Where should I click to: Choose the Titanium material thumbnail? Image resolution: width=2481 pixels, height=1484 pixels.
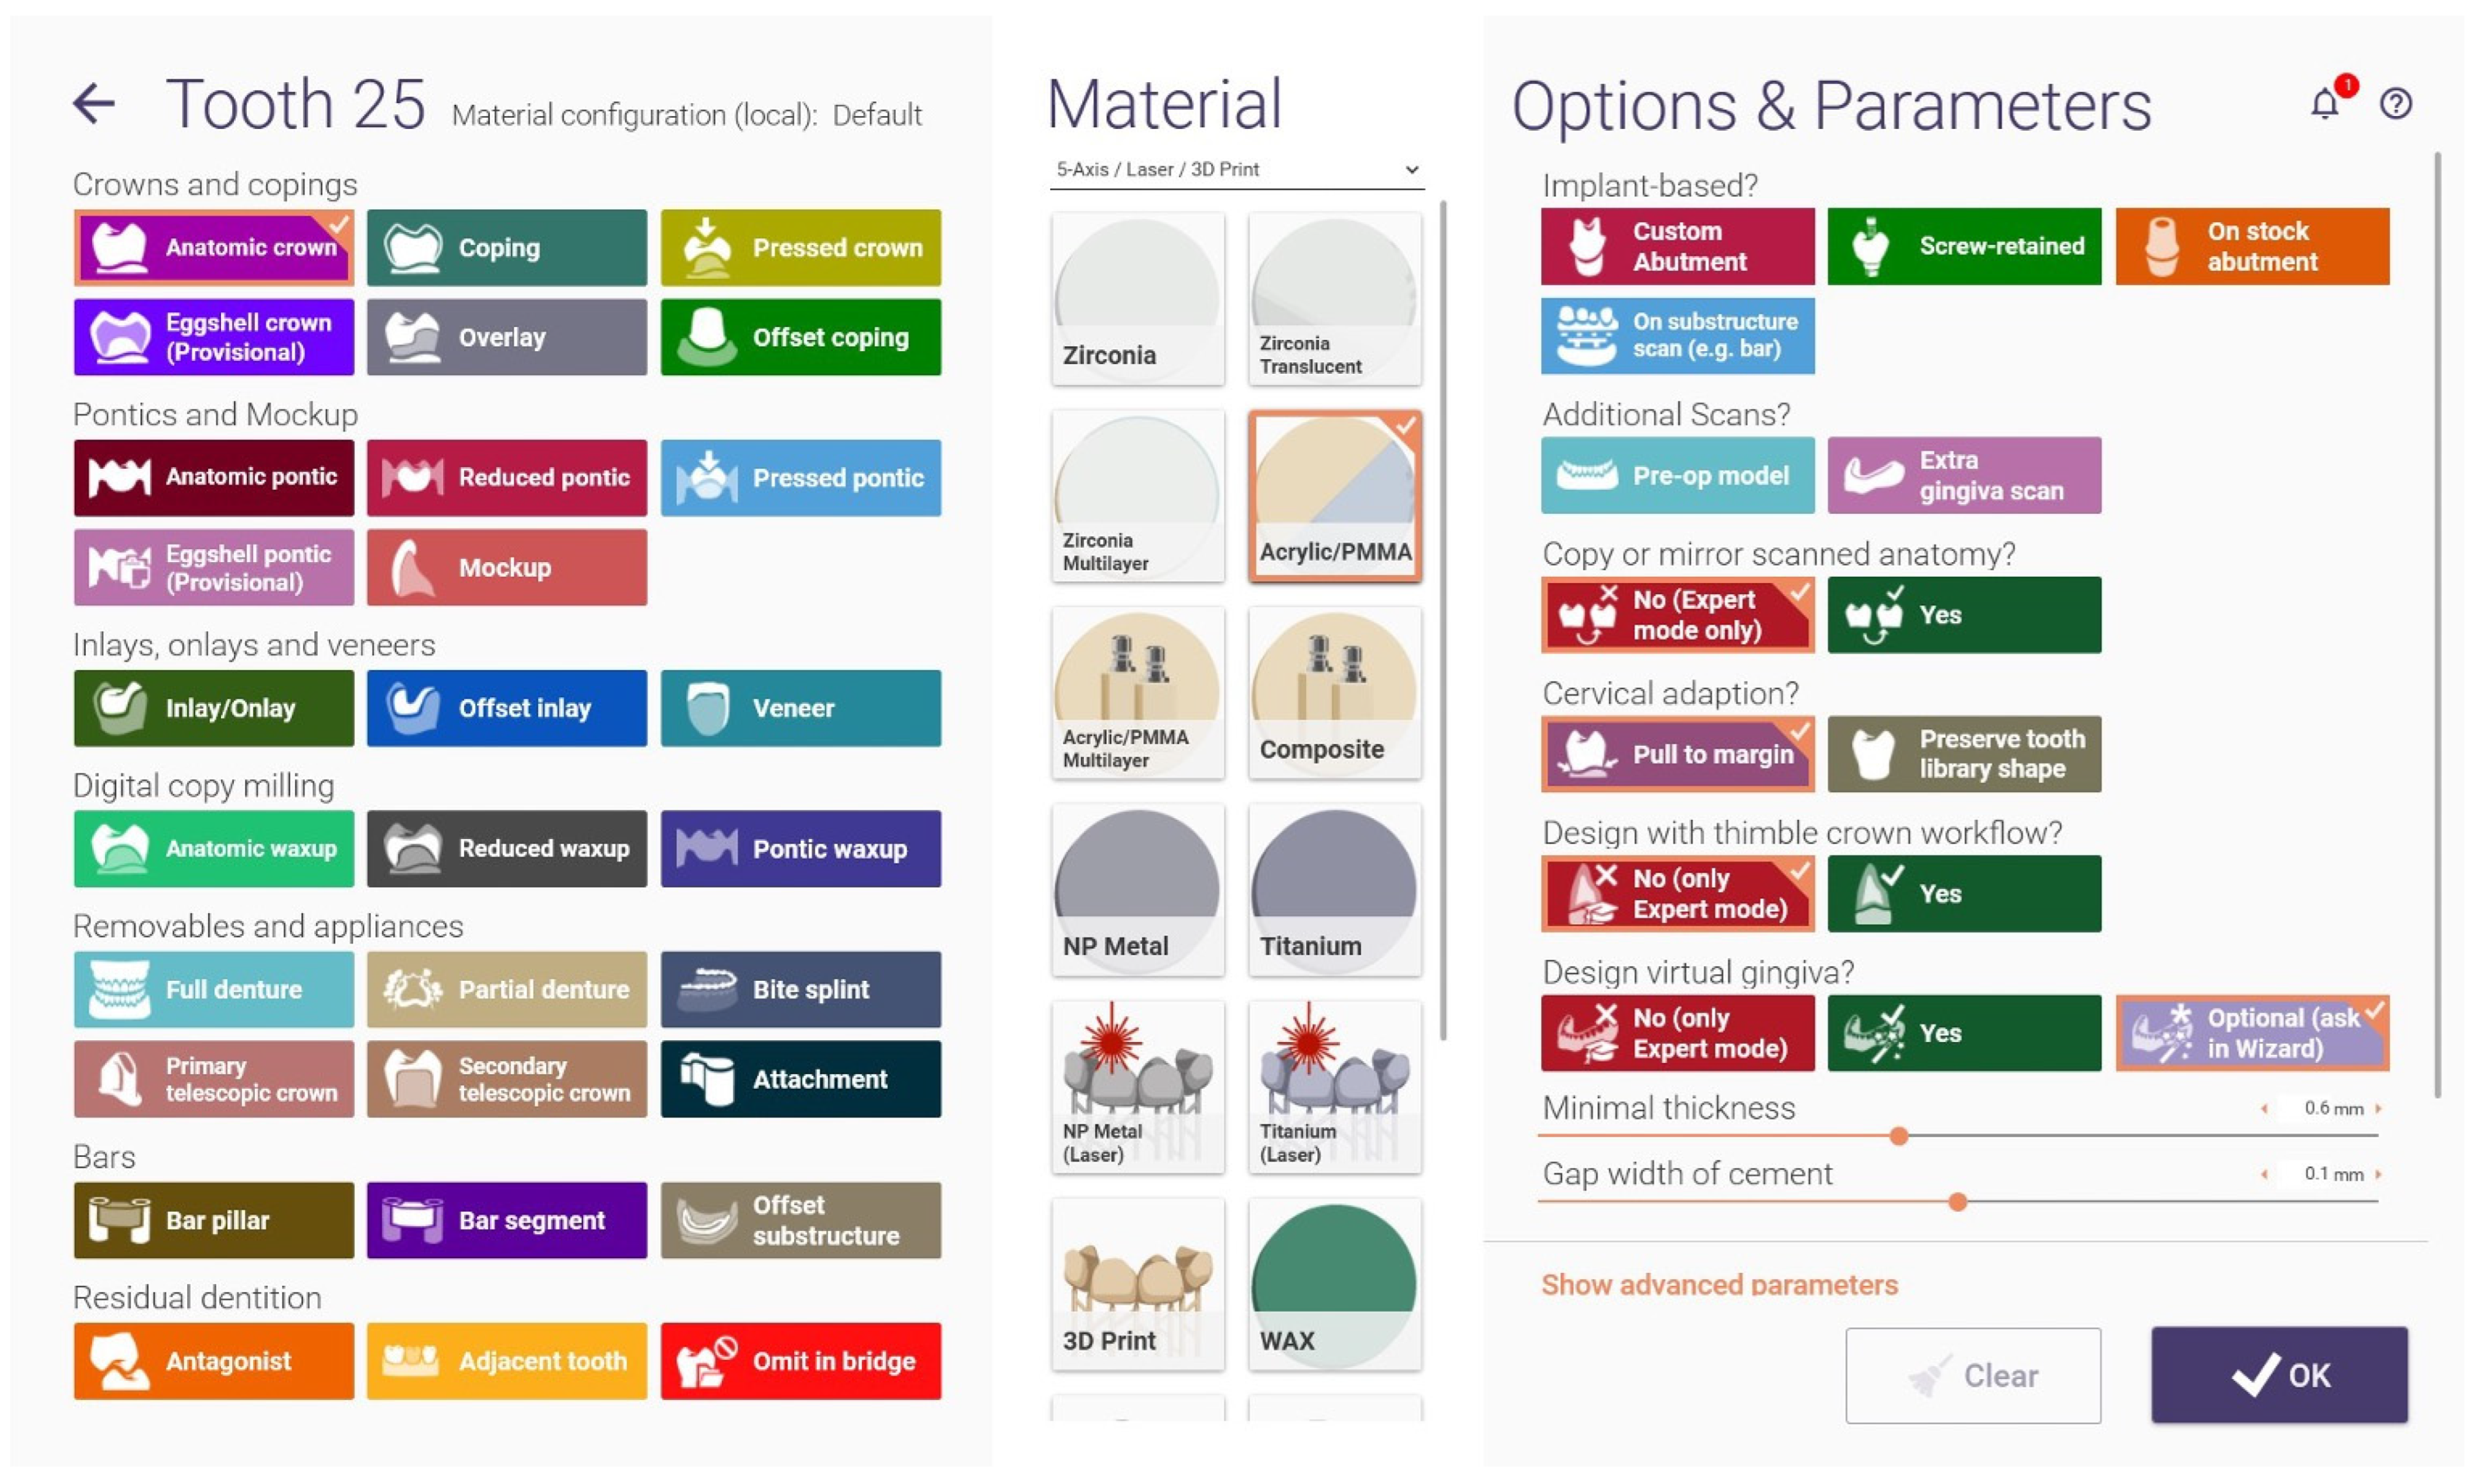(1334, 889)
